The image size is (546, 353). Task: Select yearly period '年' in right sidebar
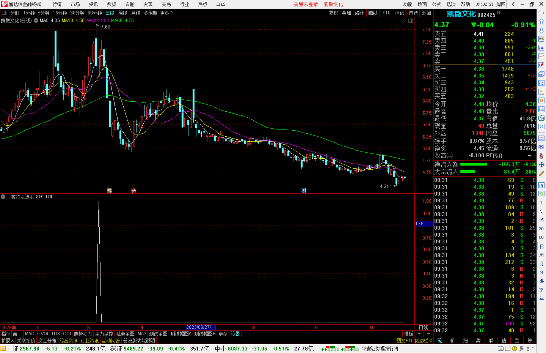coord(541,299)
